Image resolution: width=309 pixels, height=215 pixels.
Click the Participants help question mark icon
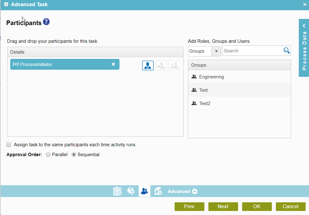[46, 22]
